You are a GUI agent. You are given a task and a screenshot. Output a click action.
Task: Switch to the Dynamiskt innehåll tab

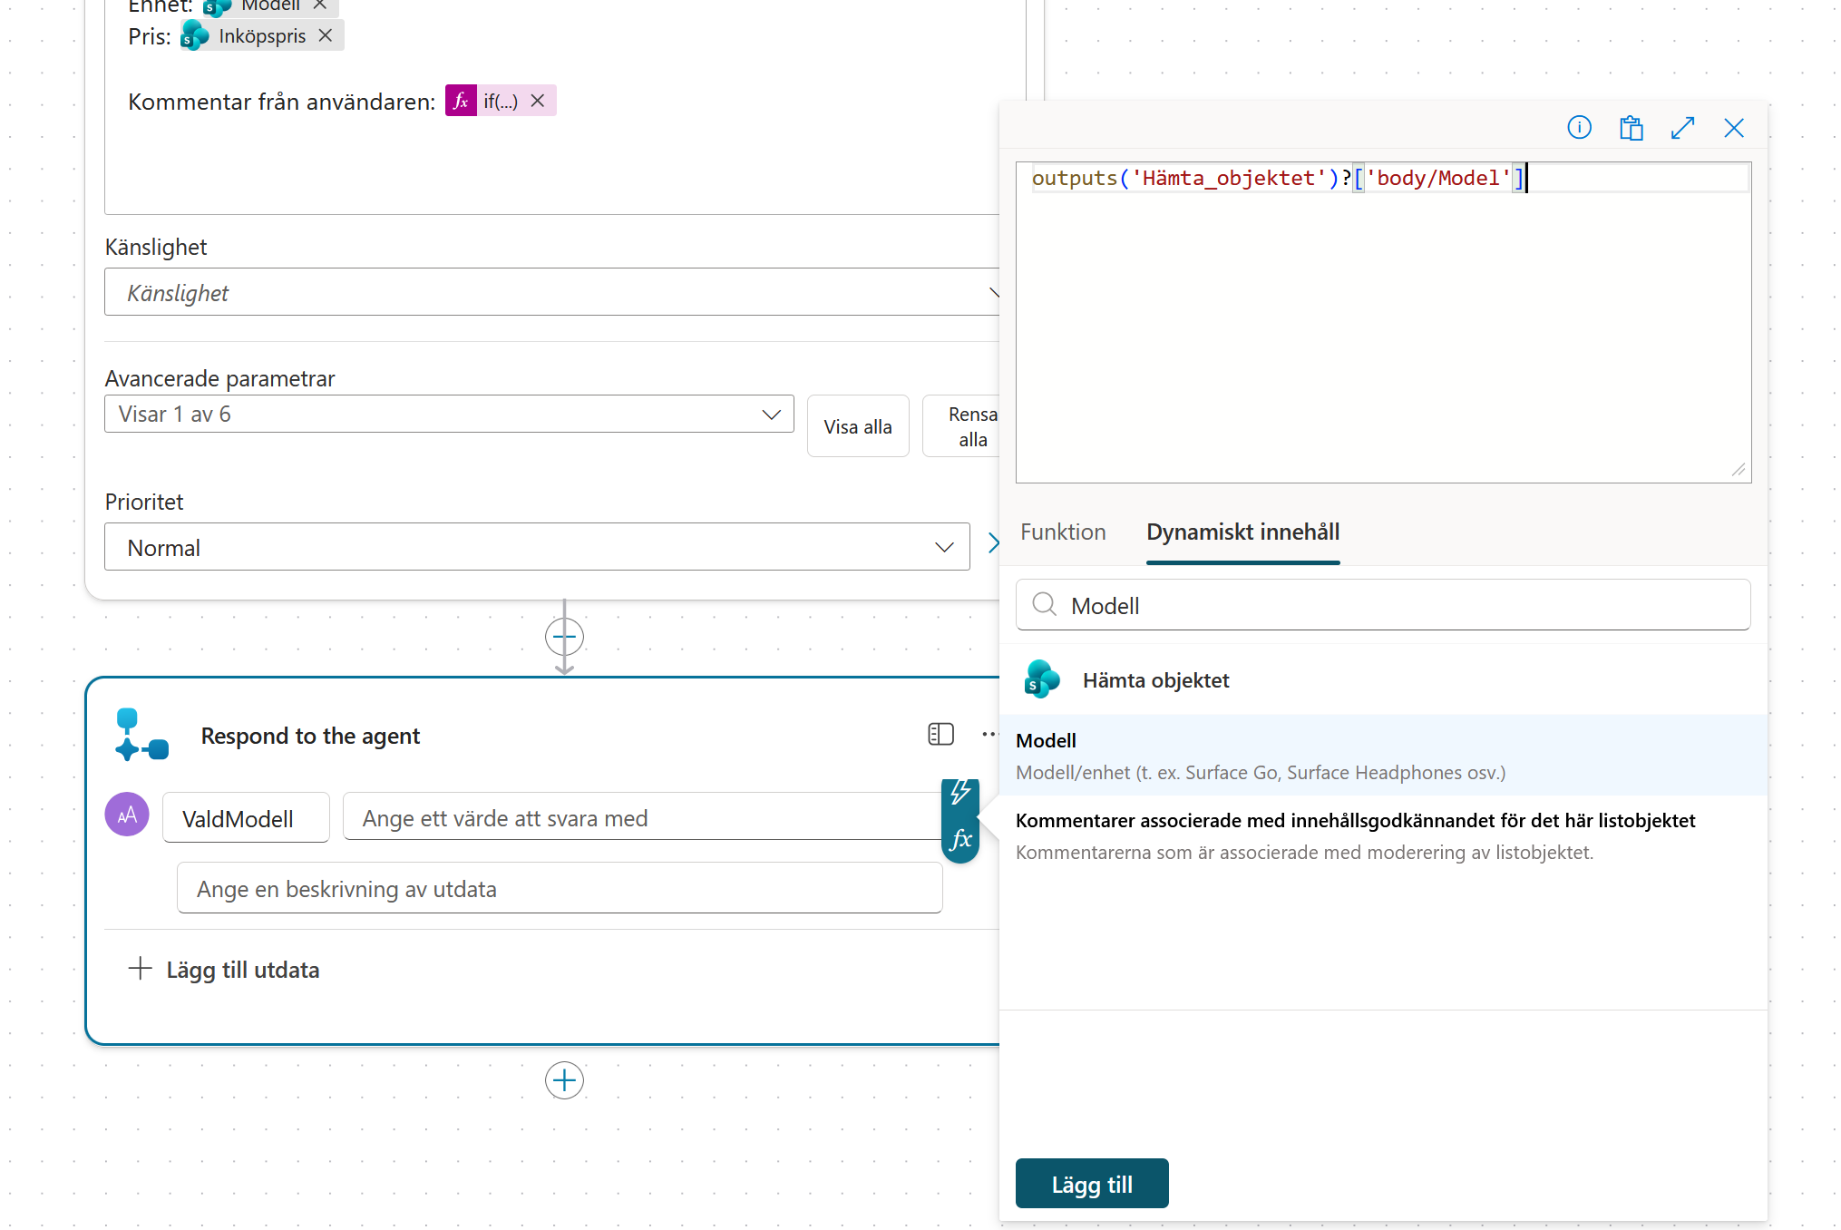1242,532
